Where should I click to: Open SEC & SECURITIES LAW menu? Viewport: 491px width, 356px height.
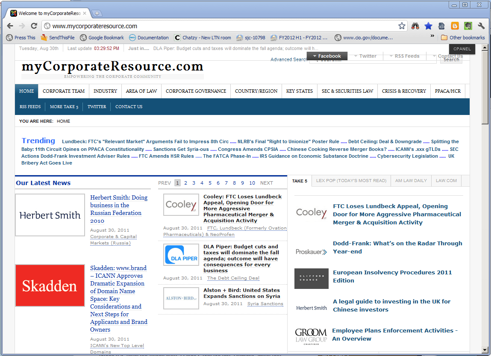pyautogui.click(x=347, y=91)
